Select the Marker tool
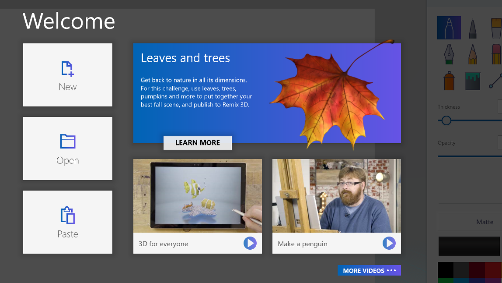The width and height of the screenshot is (502, 283). pyautogui.click(x=449, y=27)
